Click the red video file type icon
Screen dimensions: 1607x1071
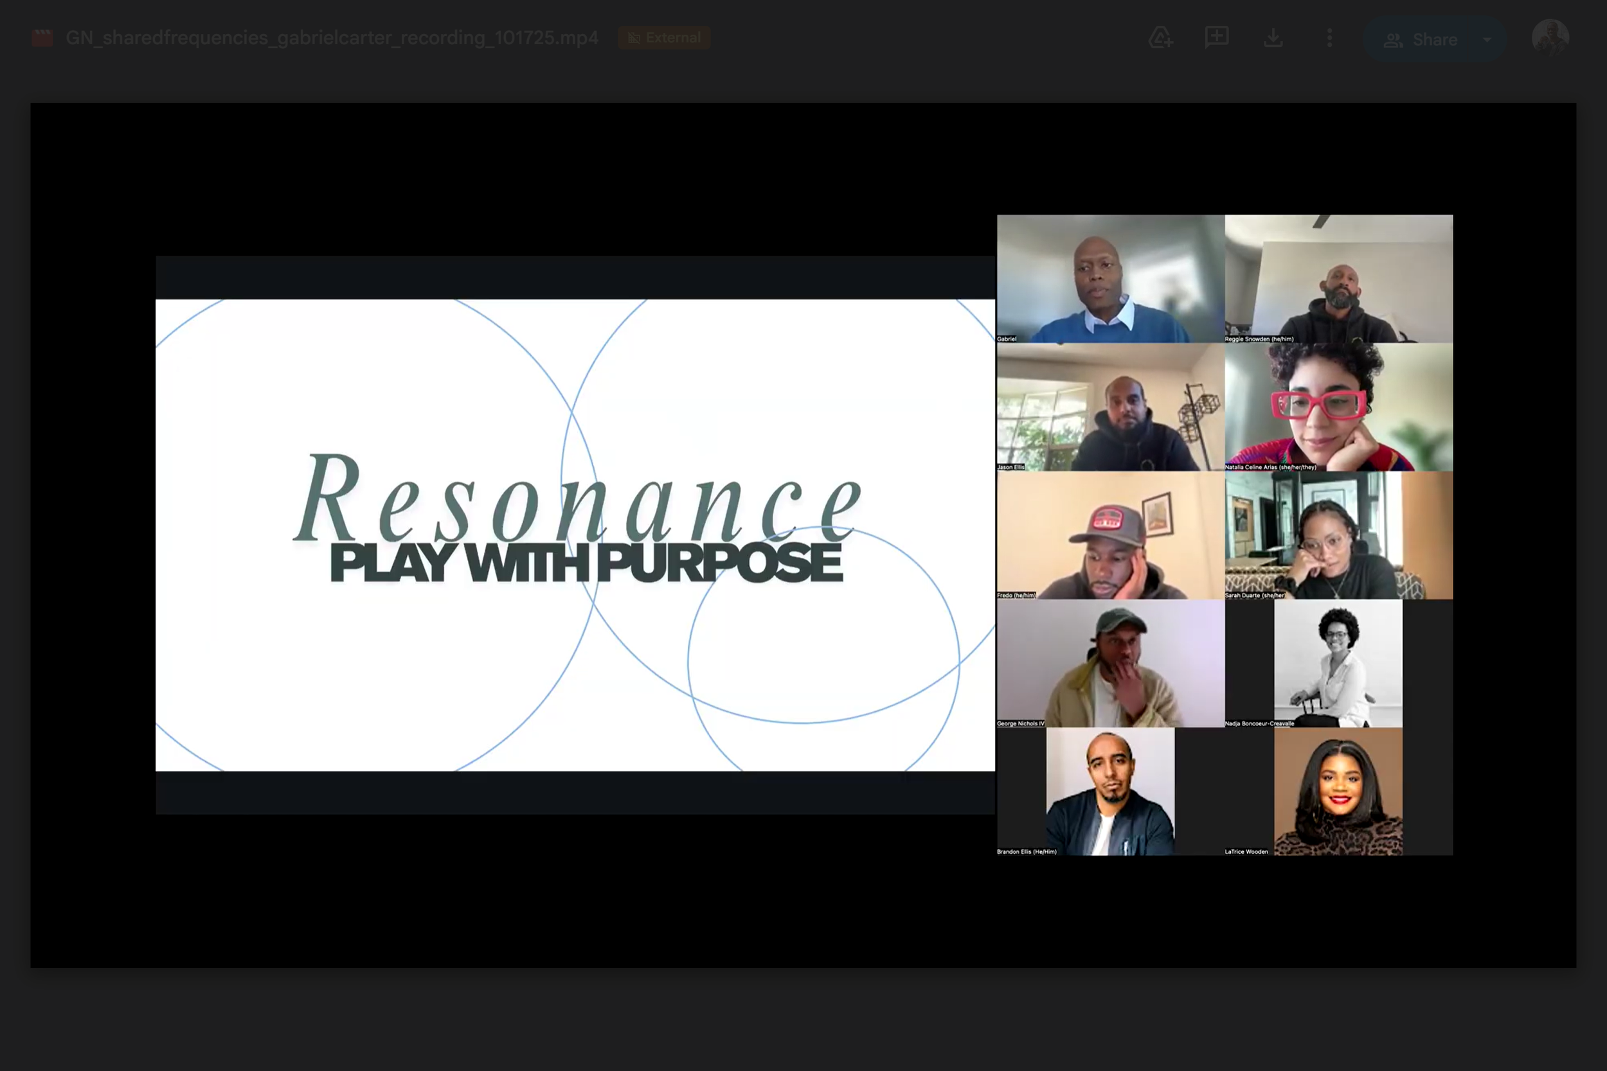pos(42,37)
